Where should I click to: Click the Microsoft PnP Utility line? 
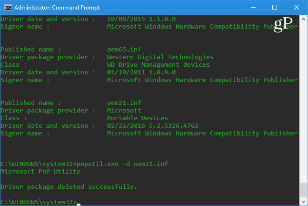click(x=40, y=172)
